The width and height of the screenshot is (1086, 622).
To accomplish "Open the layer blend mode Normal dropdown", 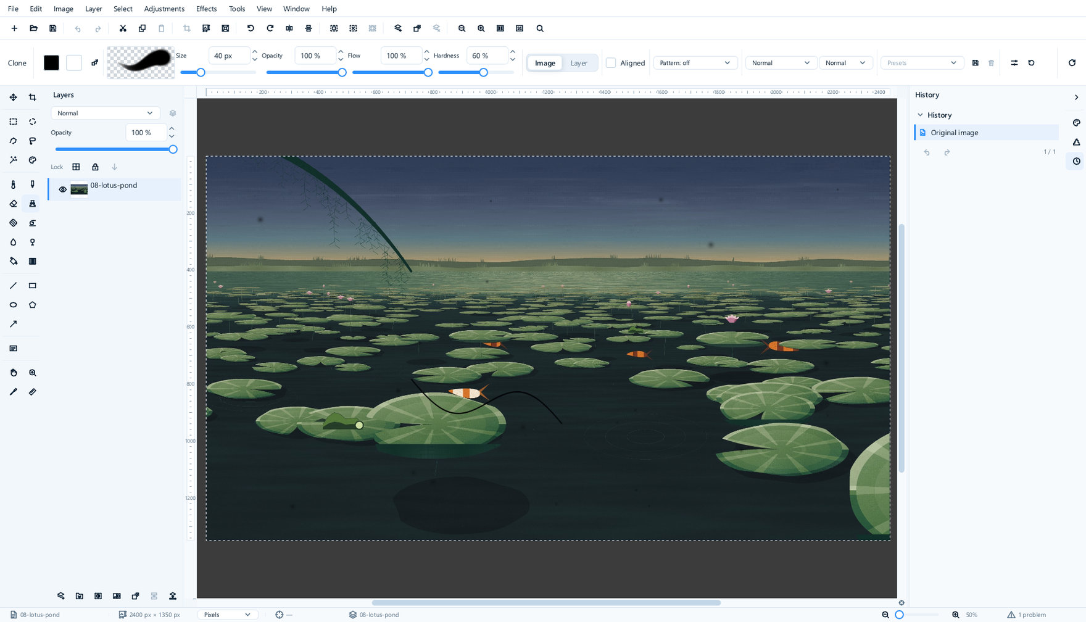I will click(105, 113).
